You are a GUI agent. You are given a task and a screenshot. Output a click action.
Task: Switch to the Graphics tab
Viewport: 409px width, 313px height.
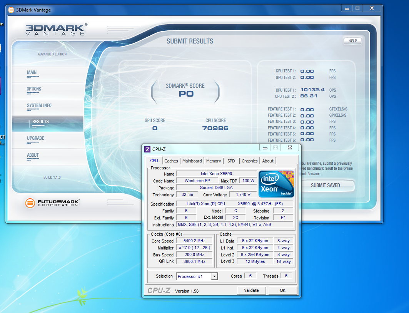(x=249, y=161)
